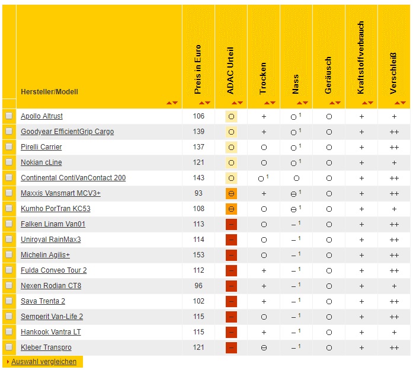413x370 pixels.
Task: Open the Pirelli Carrier link
Action: tap(41, 147)
